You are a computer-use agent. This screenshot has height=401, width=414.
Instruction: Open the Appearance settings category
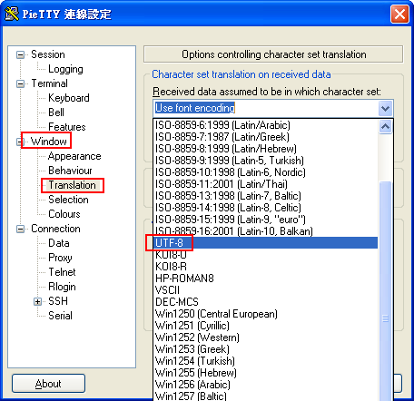(74, 156)
